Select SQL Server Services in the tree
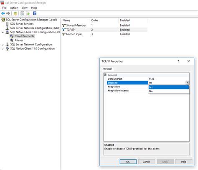Viewport: 198px width, 170px height. click(22, 24)
